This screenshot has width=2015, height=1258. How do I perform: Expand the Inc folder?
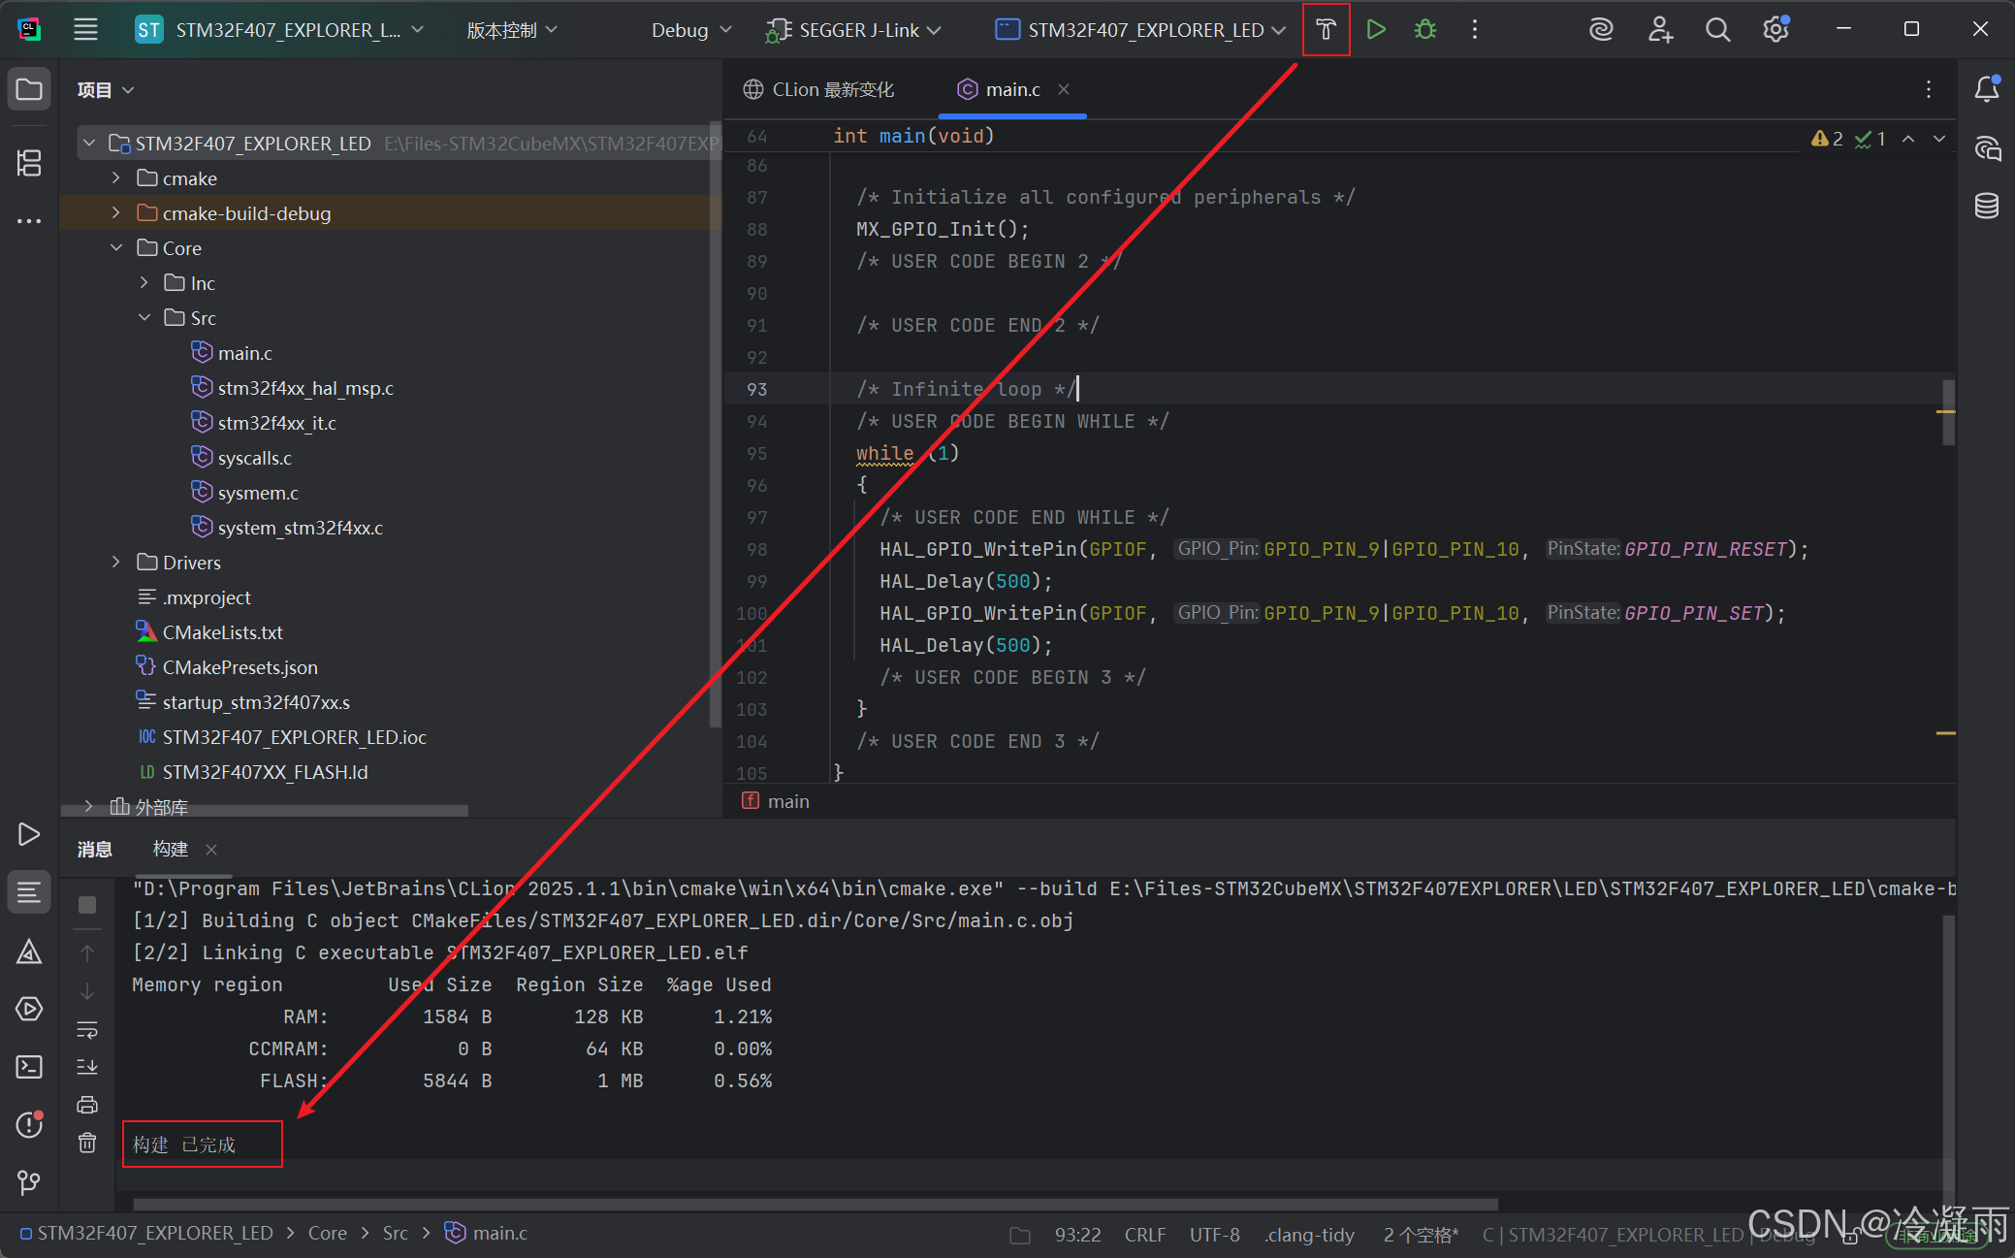click(144, 283)
